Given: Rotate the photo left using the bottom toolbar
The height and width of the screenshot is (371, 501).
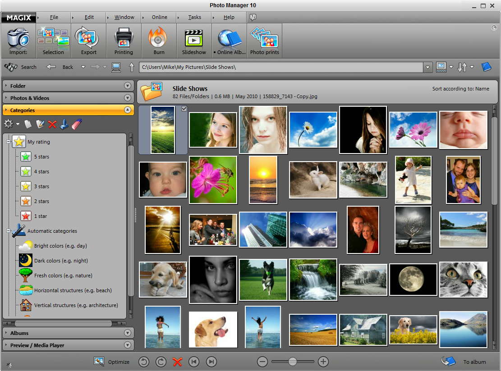Looking at the screenshot, I should [143, 362].
